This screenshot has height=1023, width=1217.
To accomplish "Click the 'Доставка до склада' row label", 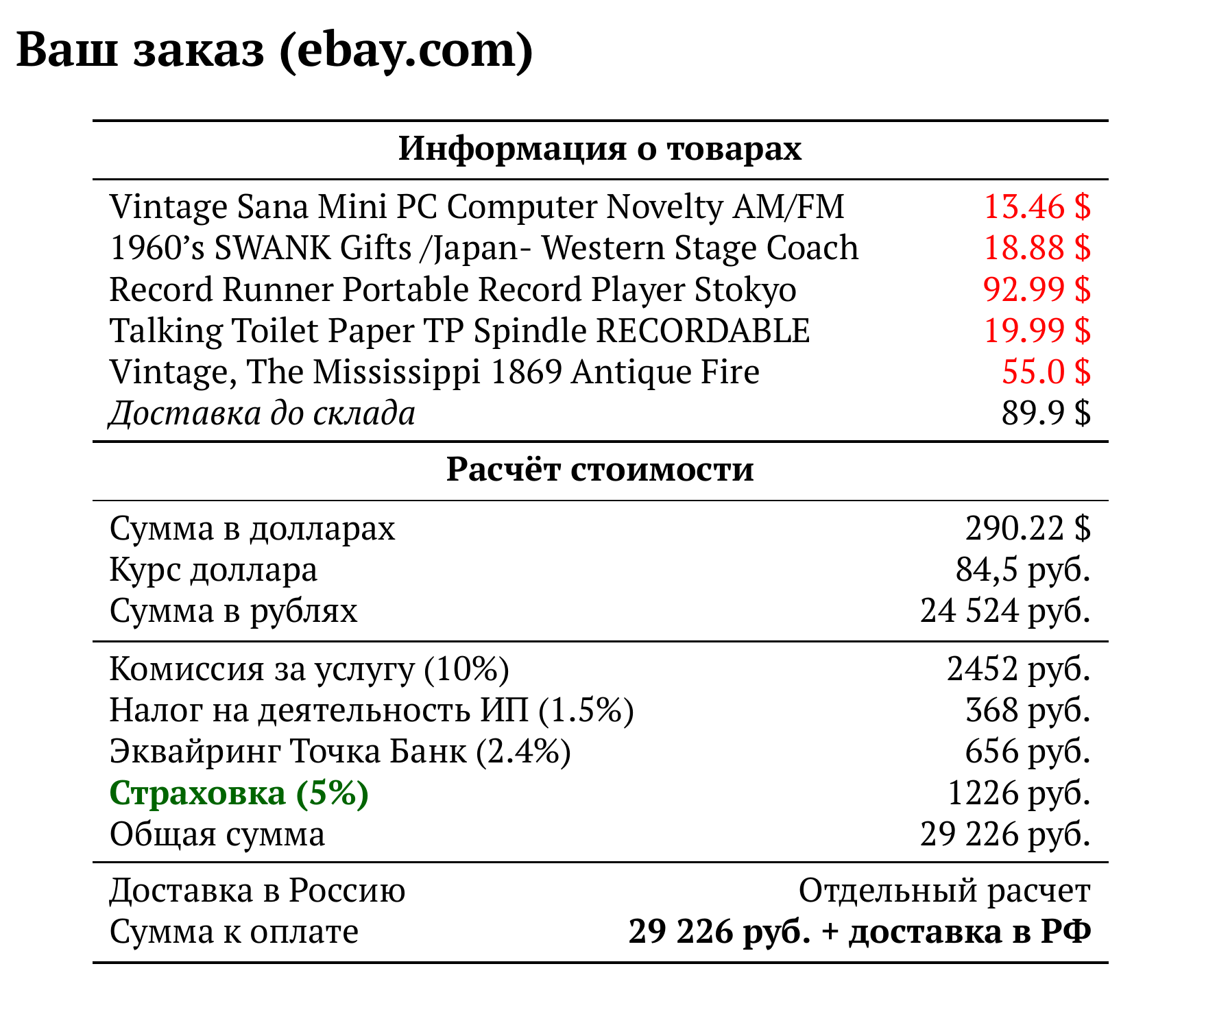I will pos(263,413).
